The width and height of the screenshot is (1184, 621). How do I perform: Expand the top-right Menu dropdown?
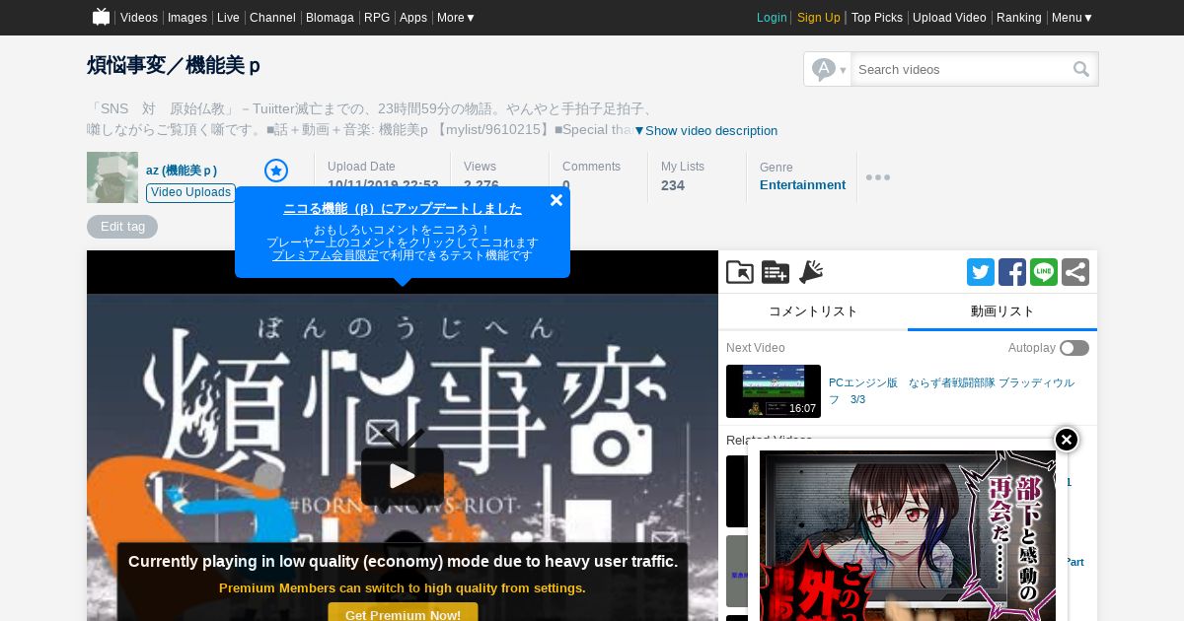click(x=1073, y=18)
